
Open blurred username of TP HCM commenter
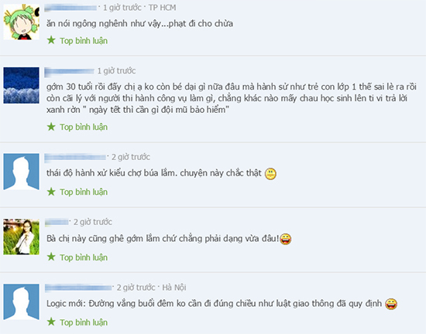coord(70,8)
